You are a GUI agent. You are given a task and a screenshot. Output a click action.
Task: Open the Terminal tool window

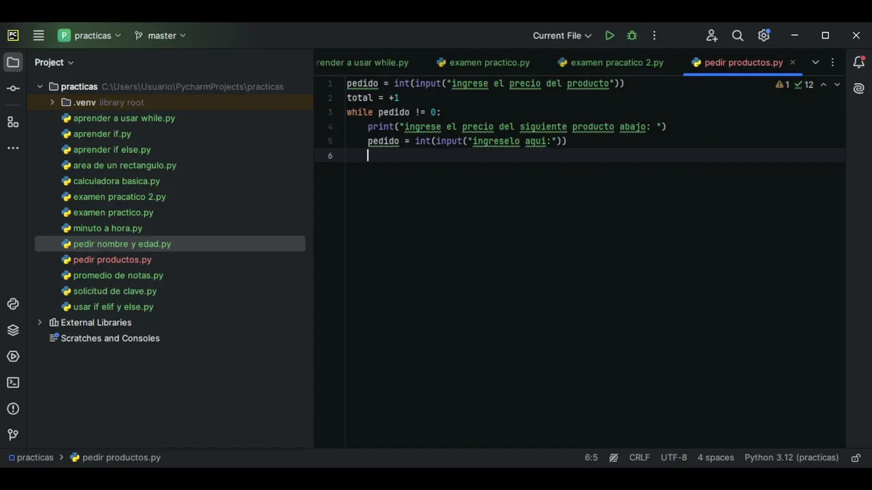13,382
